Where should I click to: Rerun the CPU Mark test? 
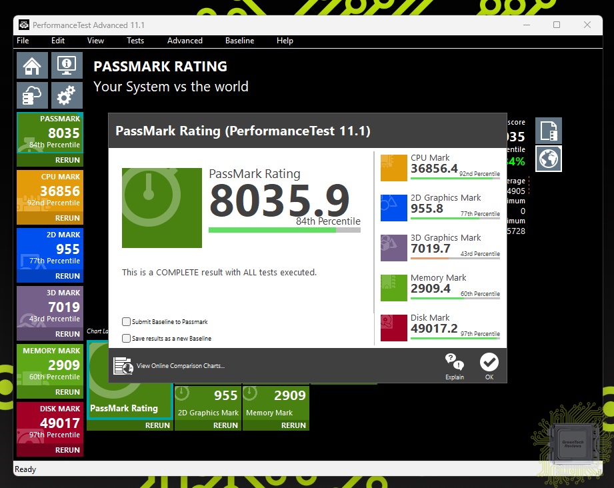pos(67,218)
